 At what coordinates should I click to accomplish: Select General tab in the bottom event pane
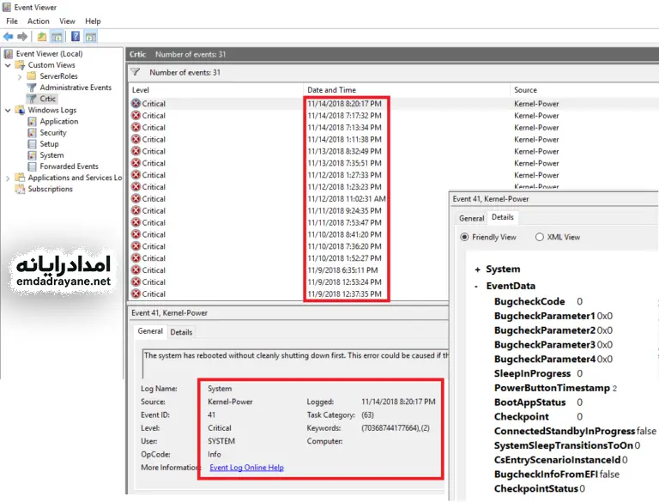click(x=150, y=331)
